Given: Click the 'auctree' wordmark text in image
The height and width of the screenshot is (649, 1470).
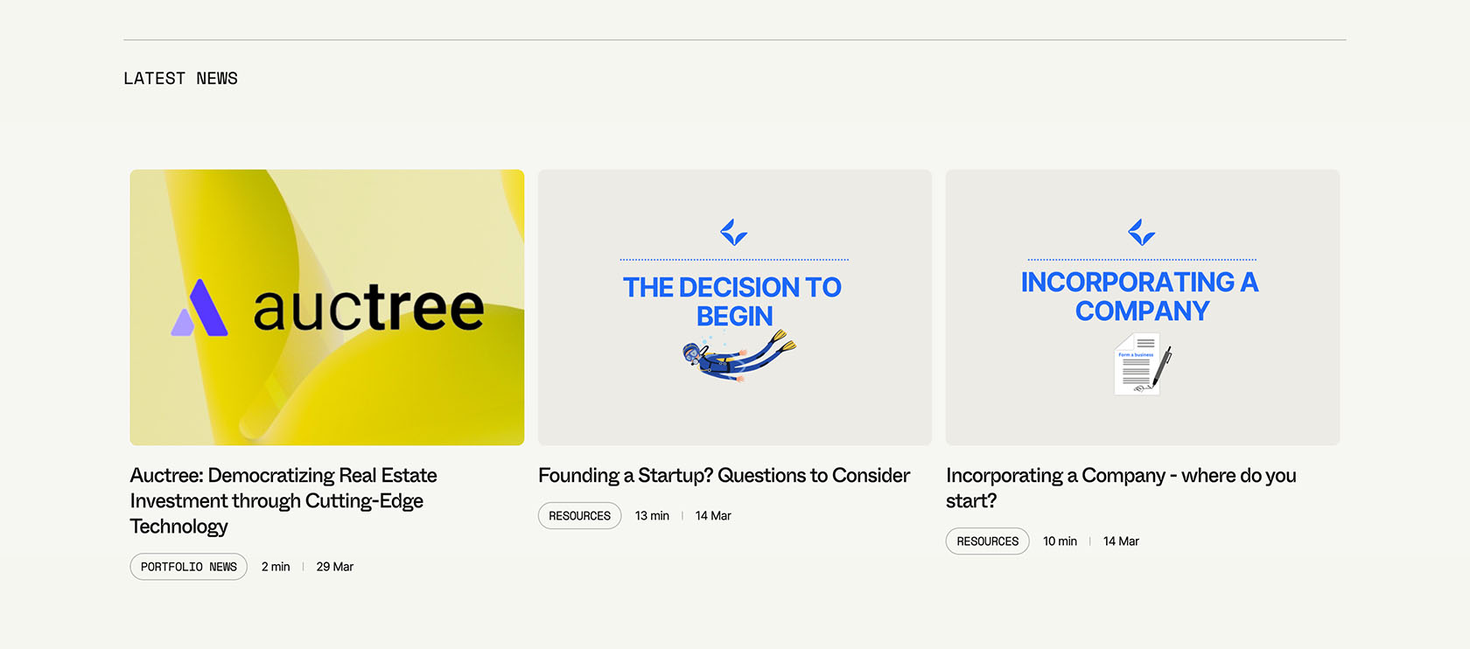Looking at the screenshot, I should point(368,307).
